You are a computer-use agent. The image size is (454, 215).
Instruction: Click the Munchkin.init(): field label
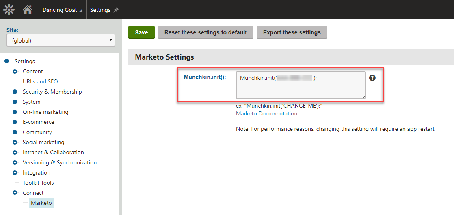(x=205, y=77)
